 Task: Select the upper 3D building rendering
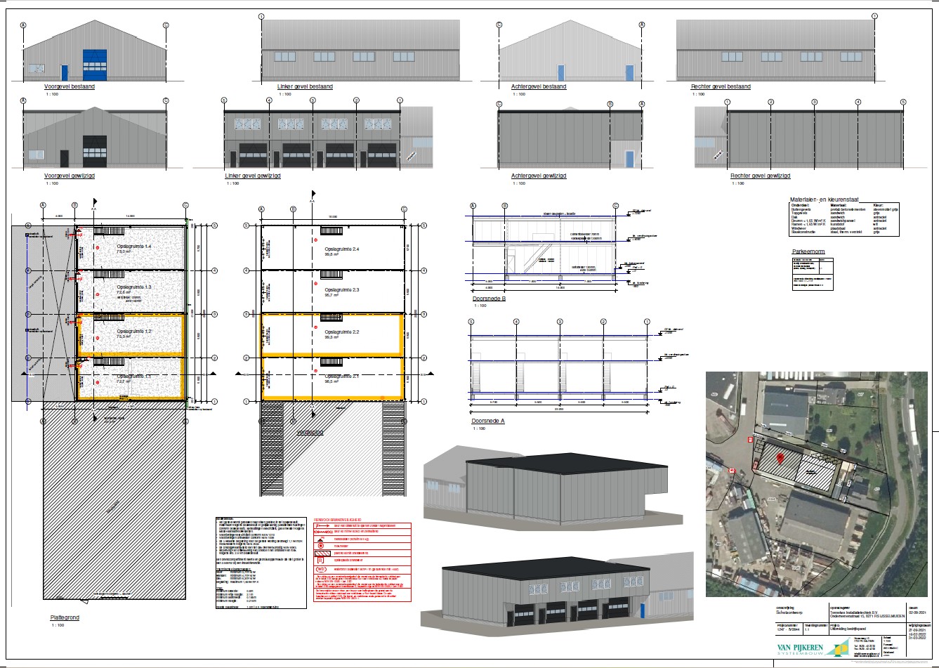[555, 490]
